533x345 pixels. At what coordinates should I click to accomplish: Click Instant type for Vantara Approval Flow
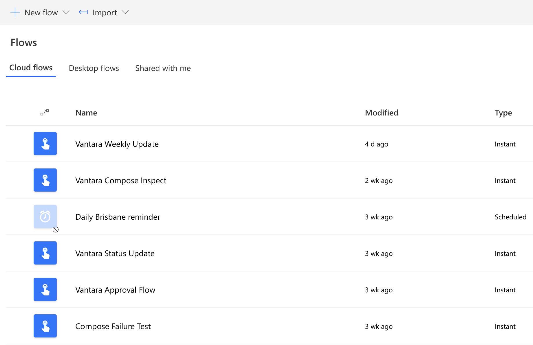[505, 290]
